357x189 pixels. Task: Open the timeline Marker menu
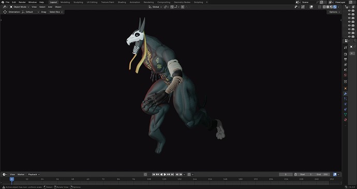(21, 175)
